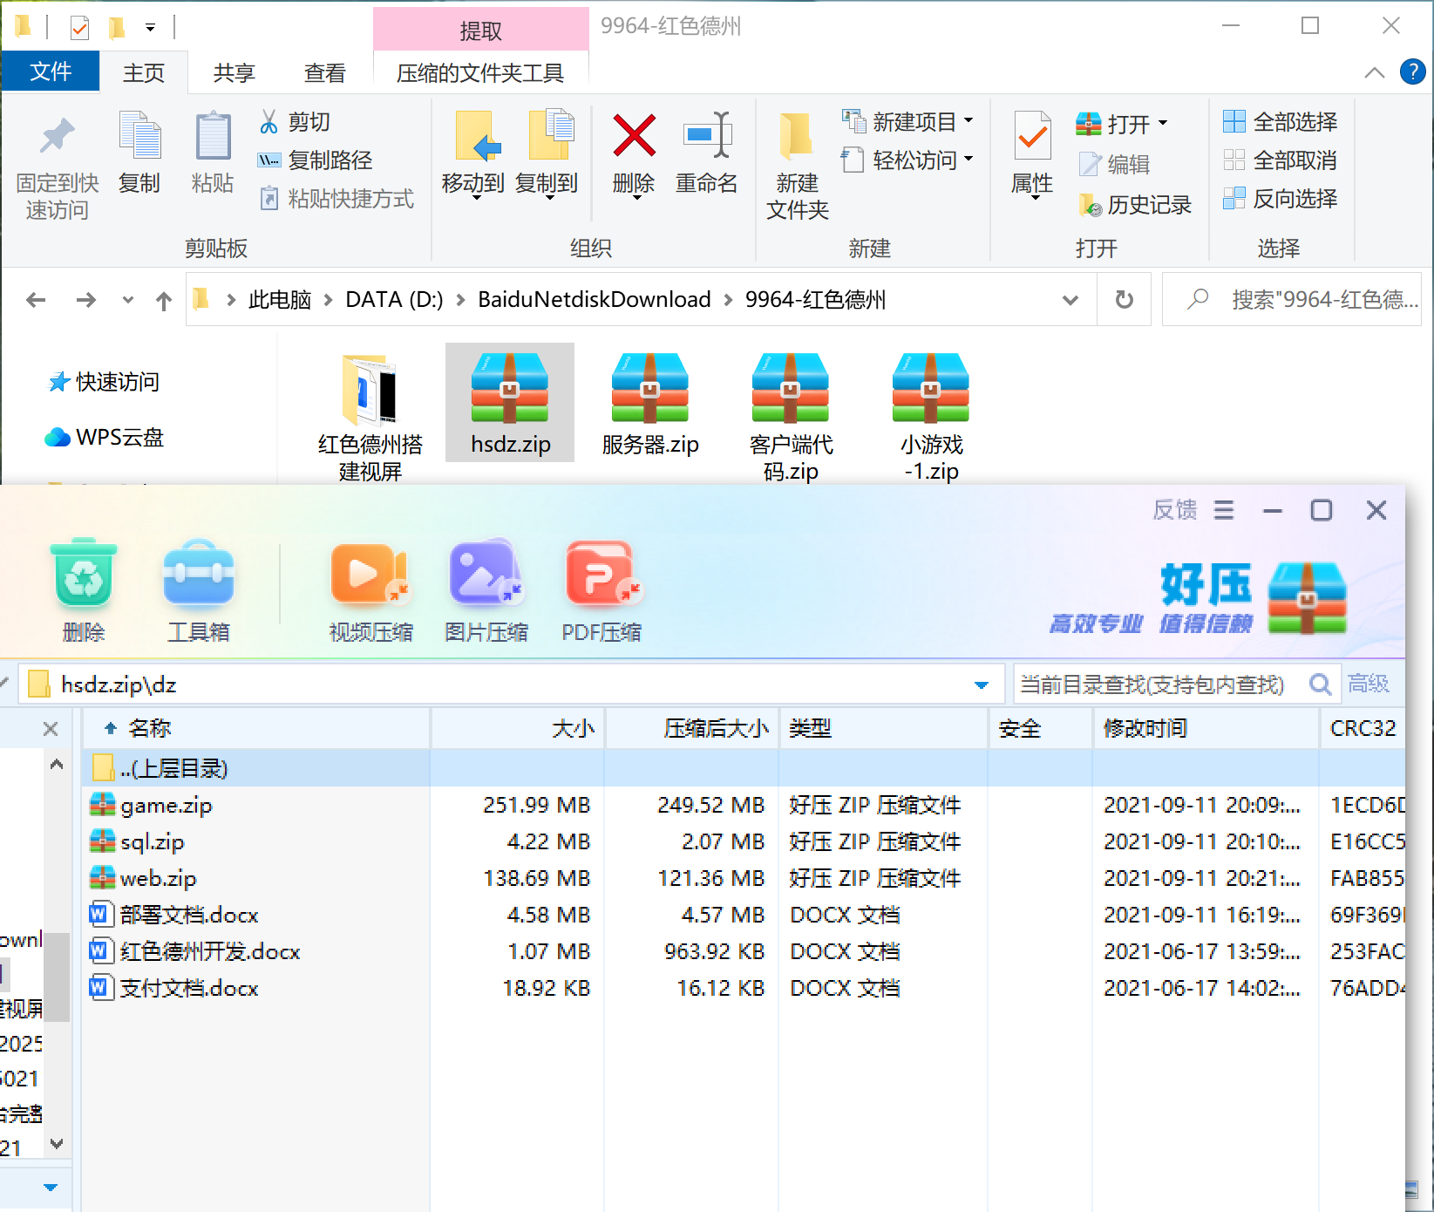Click the red X 删除 in Explorer ribbon
This screenshot has width=1434, height=1212.
[634, 136]
